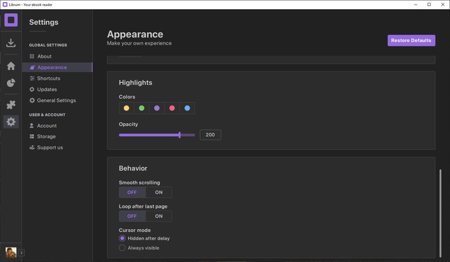
Task: Click the settings gear in sidebar
Action: [10, 122]
